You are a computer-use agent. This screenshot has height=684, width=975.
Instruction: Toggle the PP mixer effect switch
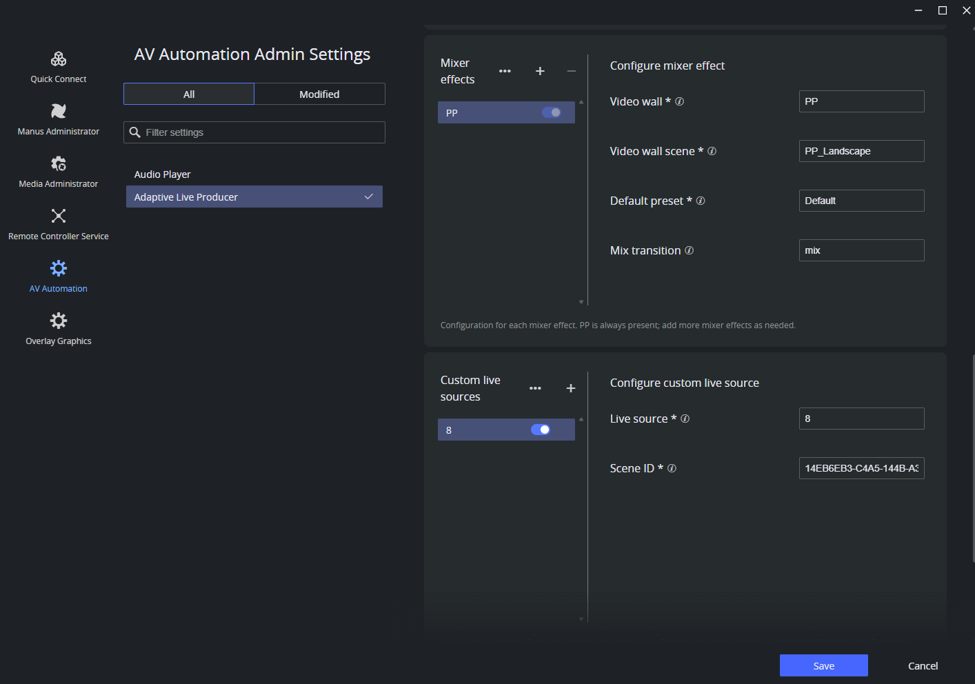tap(552, 112)
